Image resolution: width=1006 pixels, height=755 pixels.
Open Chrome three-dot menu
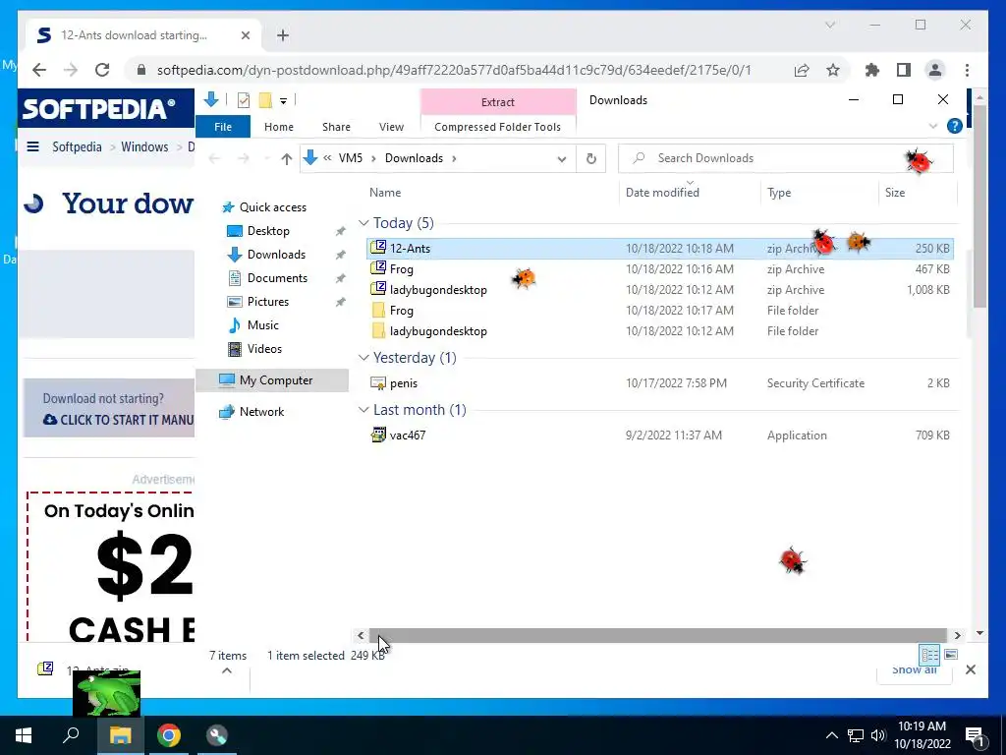[x=967, y=70]
